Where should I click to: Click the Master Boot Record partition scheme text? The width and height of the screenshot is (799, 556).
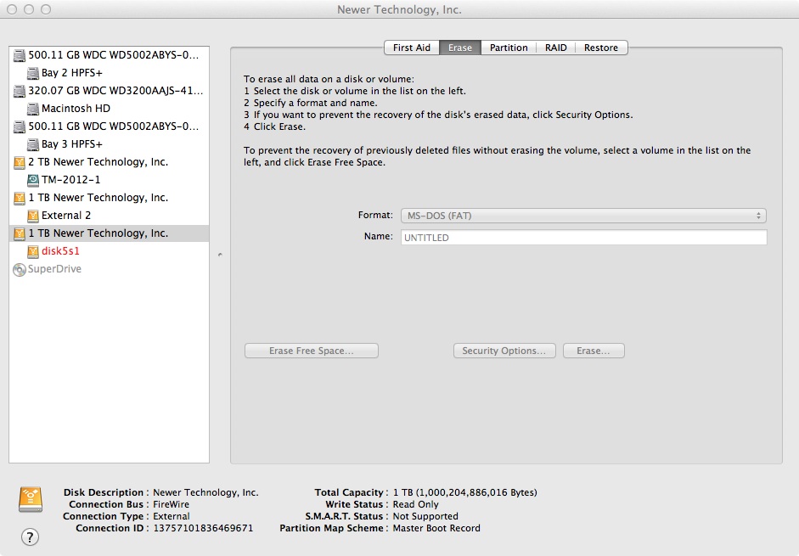(436, 528)
